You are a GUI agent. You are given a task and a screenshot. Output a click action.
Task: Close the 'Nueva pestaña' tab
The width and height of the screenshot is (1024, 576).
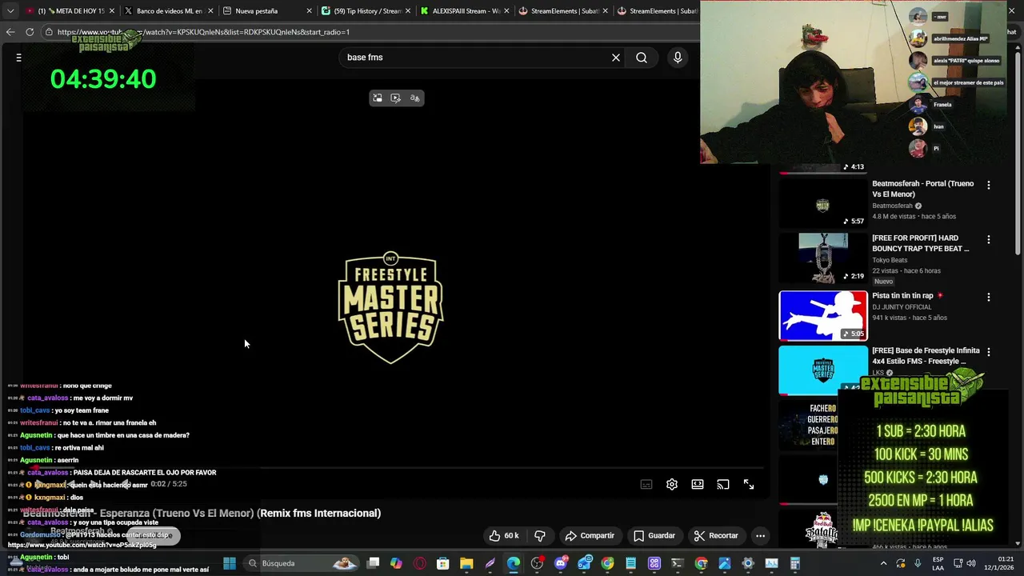point(310,11)
